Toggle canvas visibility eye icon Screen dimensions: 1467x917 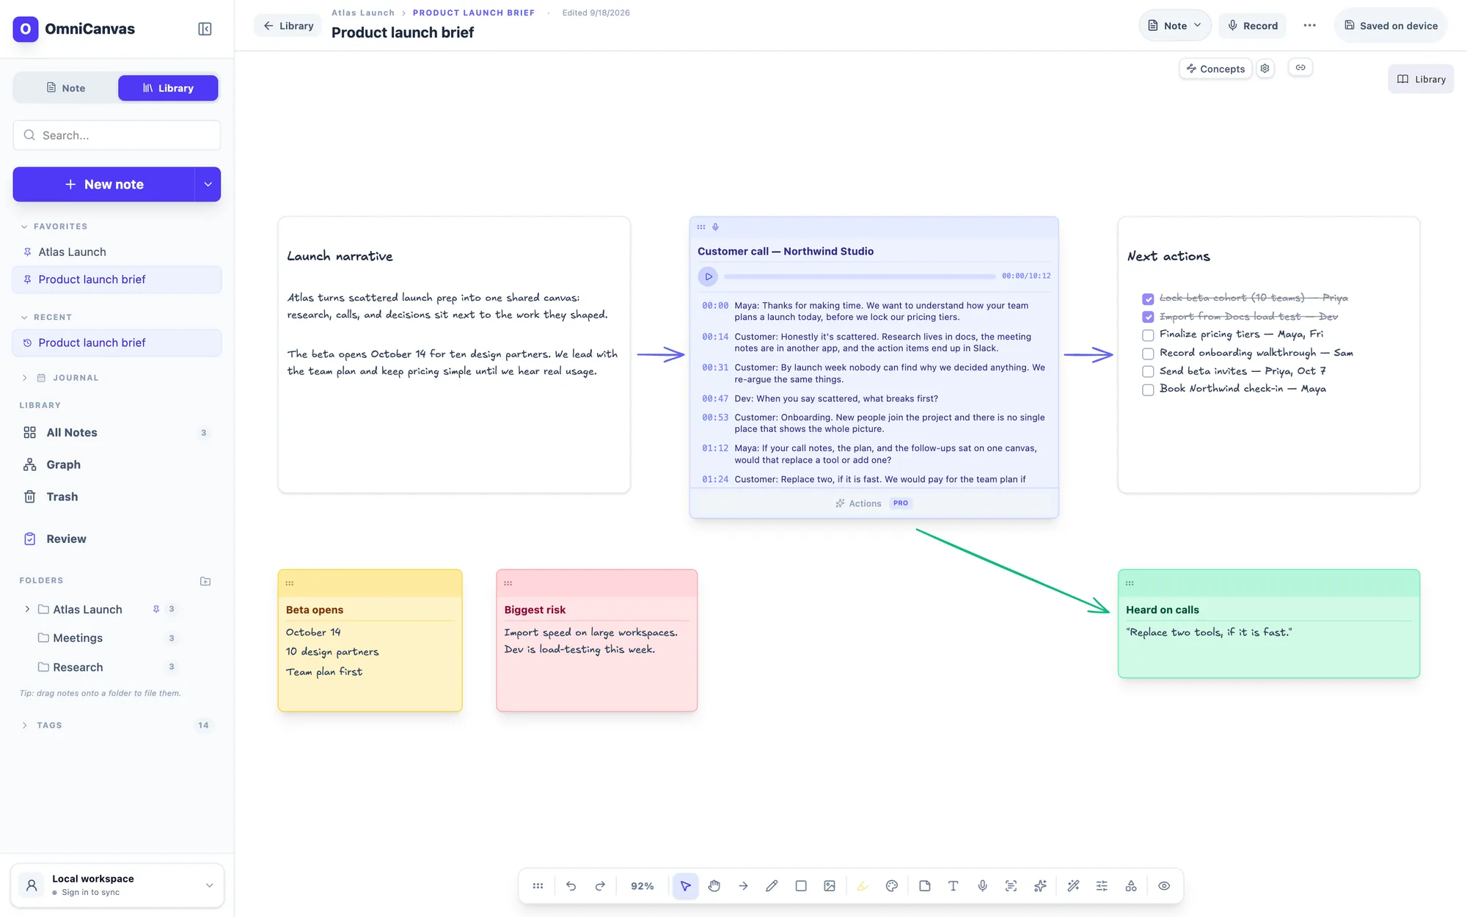pos(1164,886)
